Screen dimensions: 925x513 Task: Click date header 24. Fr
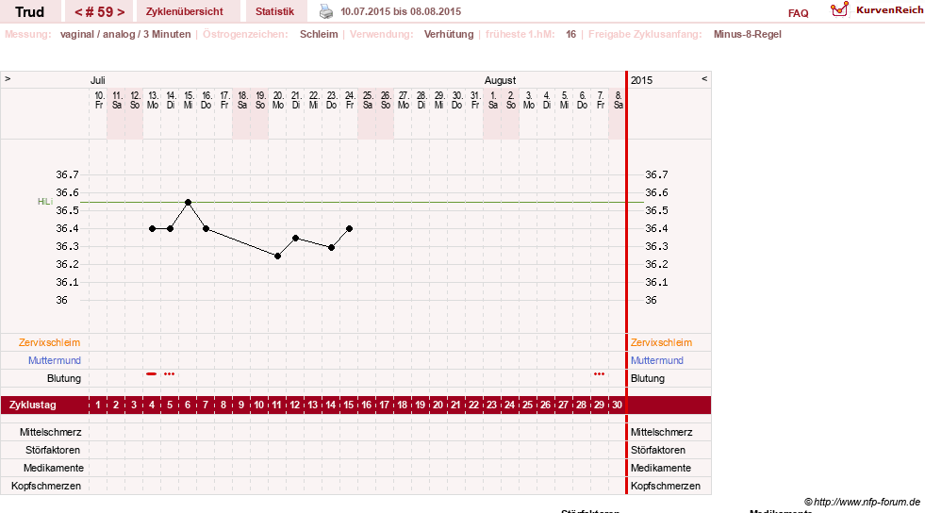(349, 100)
